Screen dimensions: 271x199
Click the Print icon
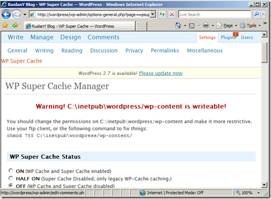click(206, 26)
